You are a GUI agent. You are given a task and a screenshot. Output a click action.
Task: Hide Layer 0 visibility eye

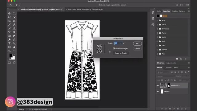158,92
